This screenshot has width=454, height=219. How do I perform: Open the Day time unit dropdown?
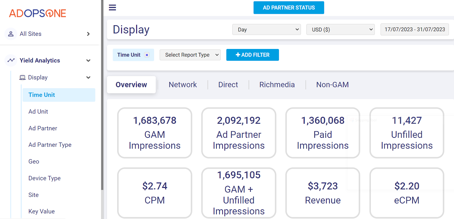[x=266, y=29]
